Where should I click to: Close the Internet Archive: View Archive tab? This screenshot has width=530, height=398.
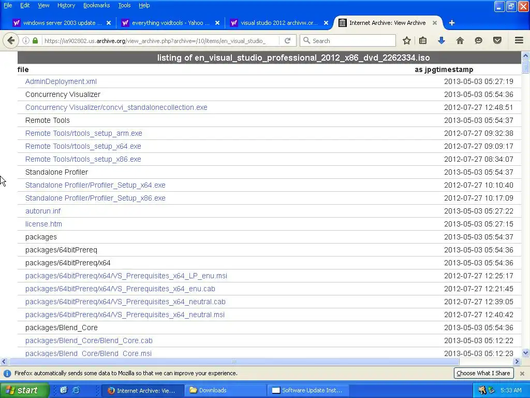coord(435,23)
